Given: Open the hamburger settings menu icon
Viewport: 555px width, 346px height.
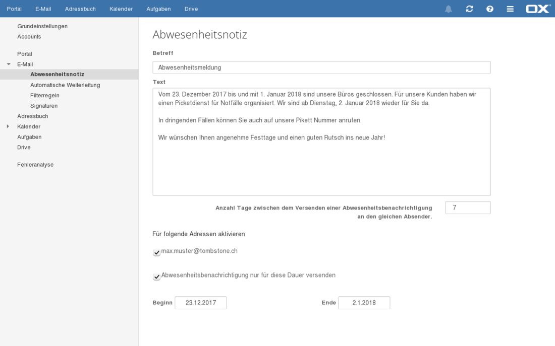Looking at the screenshot, I should click(510, 9).
